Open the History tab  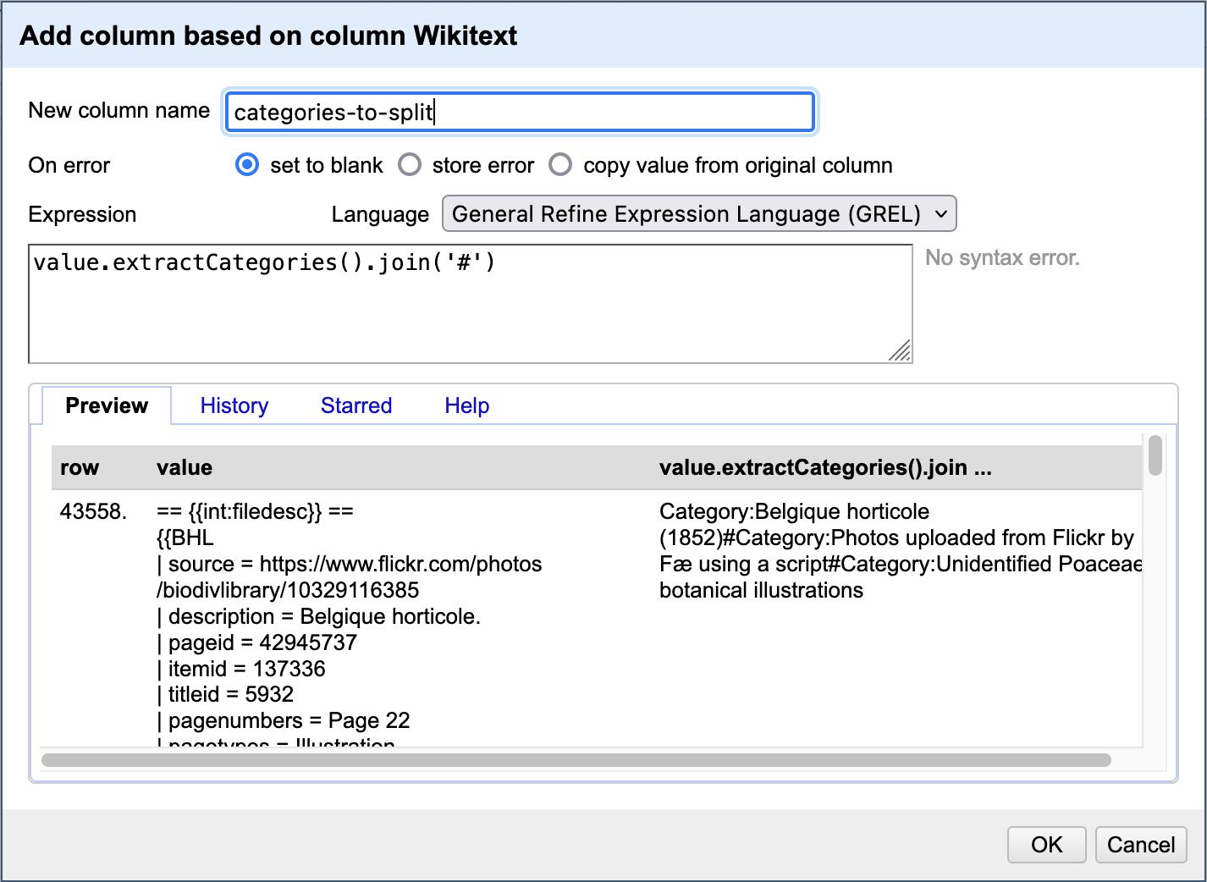click(x=234, y=405)
